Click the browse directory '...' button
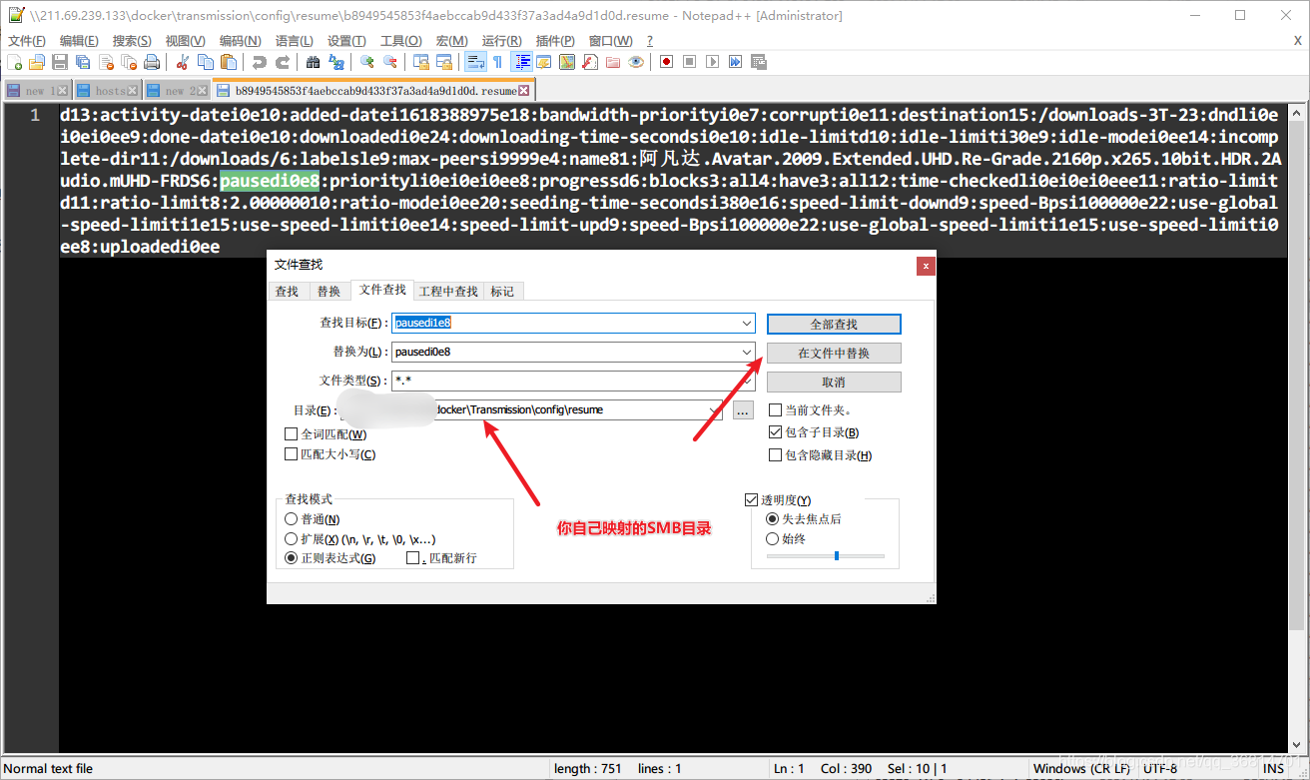 (743, 409)
